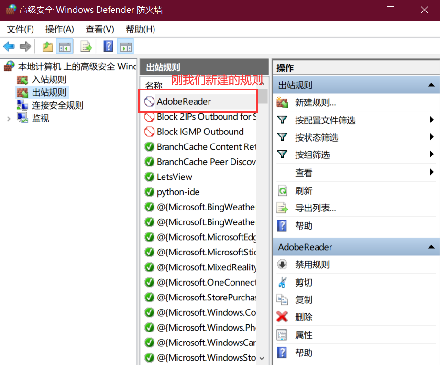
Task: Open the 查看(V) menu
Action: tap(99, 29)
